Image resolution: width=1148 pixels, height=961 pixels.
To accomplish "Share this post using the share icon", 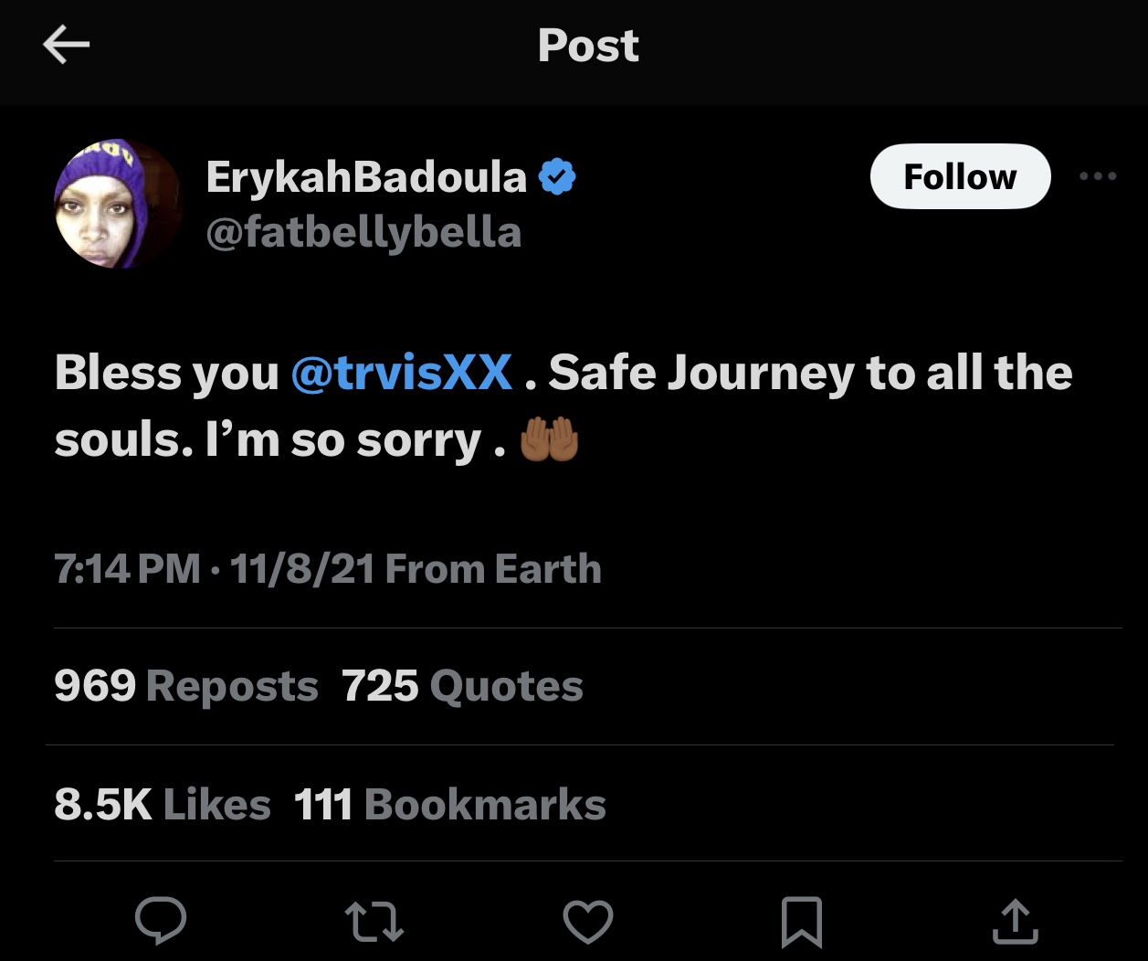I will coord(1014,922).
